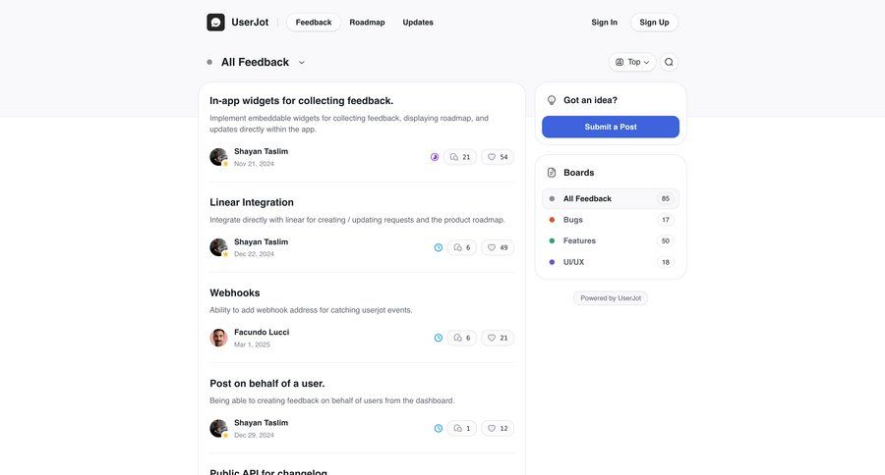
Task: Click the Sign Up button
Action: pyautogui.click(x=654, y=23)
